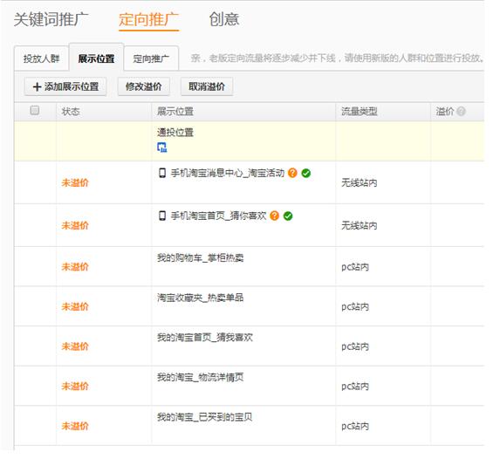Click plus icon on 添加展示位置 button
The width and height of the screenshot is (500, 459).
click(37, 86)
